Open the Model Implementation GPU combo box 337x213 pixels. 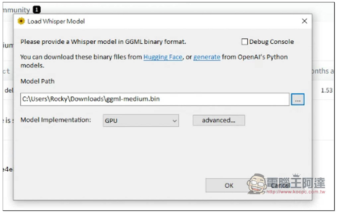point(141,120)
